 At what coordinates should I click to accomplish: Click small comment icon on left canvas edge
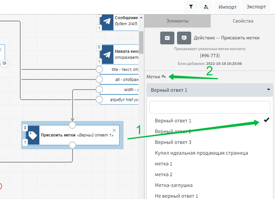4,63
